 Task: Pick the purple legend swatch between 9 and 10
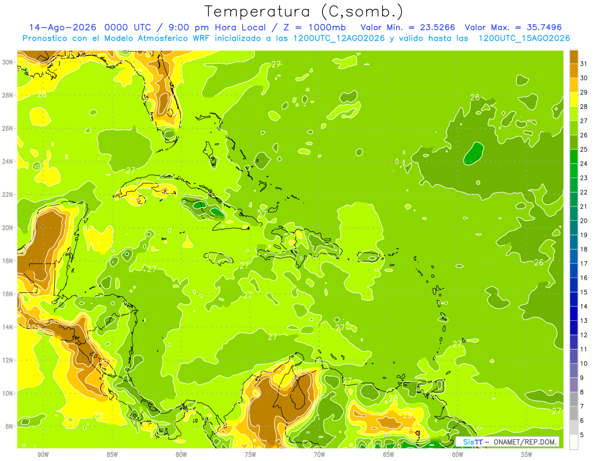point(574,370)
